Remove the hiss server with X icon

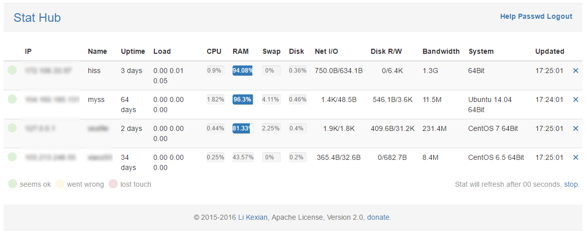pyautogui.click(x=575, y=71)
